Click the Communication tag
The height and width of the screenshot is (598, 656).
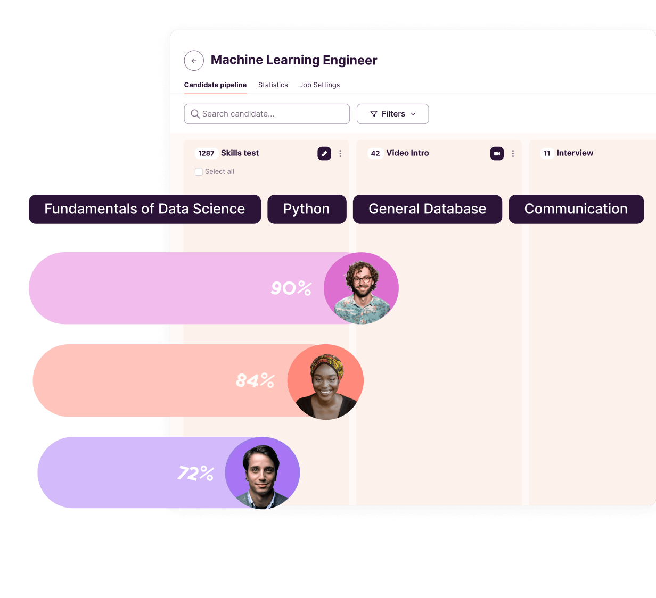576,209
